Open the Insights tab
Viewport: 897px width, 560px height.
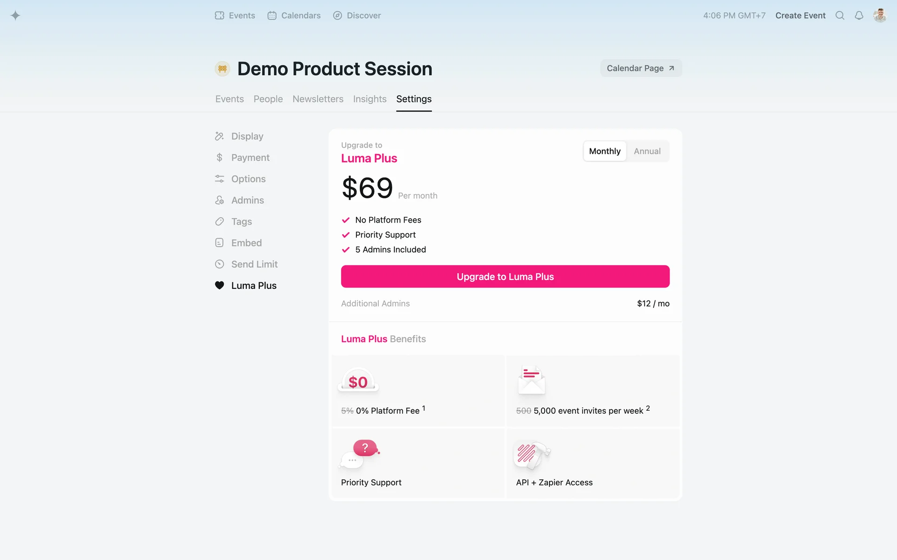(370, 99)
